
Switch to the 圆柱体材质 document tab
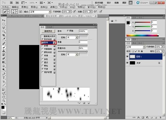coord(70,16)
